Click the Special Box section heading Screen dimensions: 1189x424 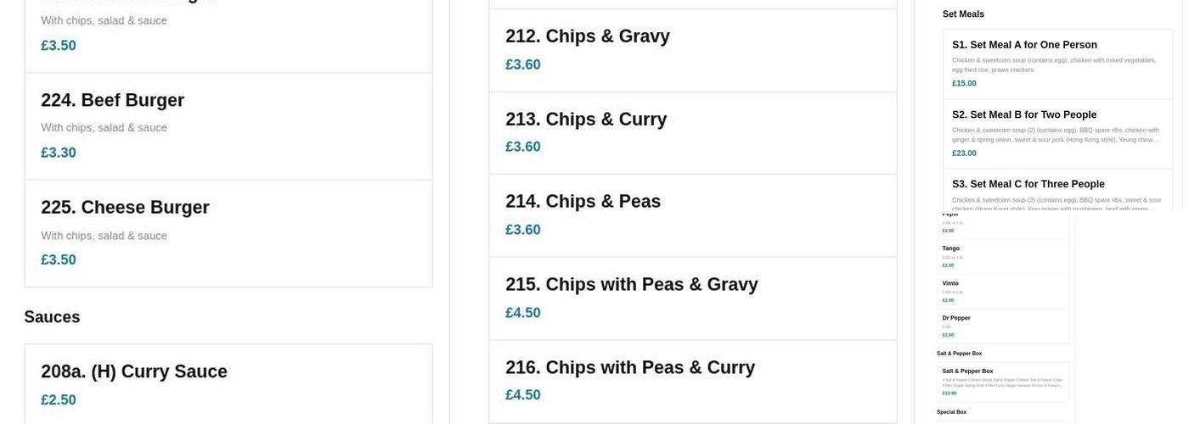[951, 412]
